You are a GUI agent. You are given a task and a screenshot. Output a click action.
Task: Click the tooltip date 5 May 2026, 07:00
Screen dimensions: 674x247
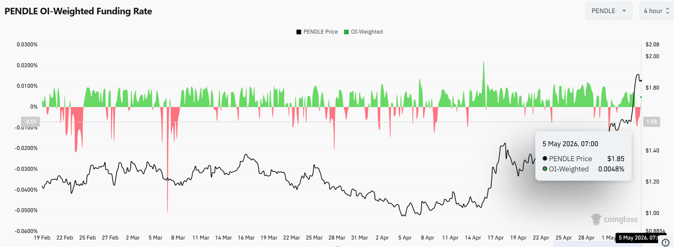pyautogui.click(x=570, y=144)
